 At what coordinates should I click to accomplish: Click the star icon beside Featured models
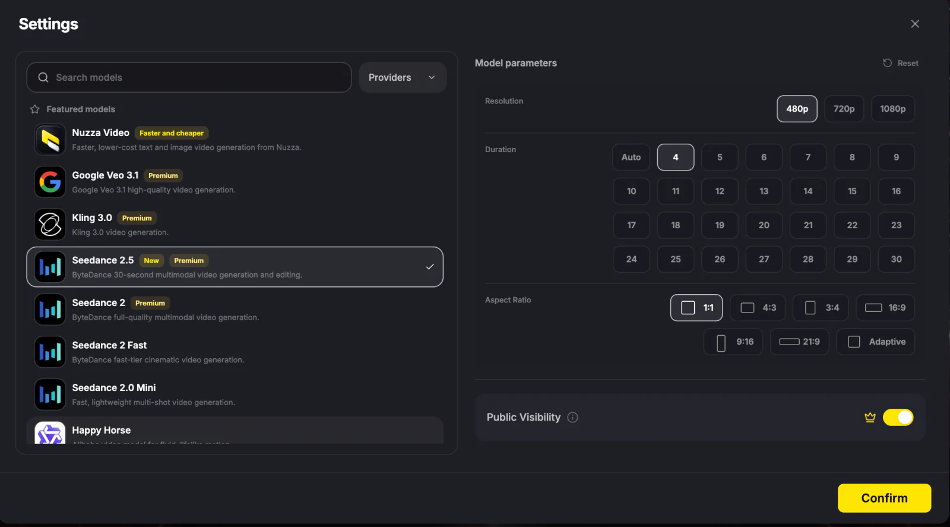(x=35, y=109)
